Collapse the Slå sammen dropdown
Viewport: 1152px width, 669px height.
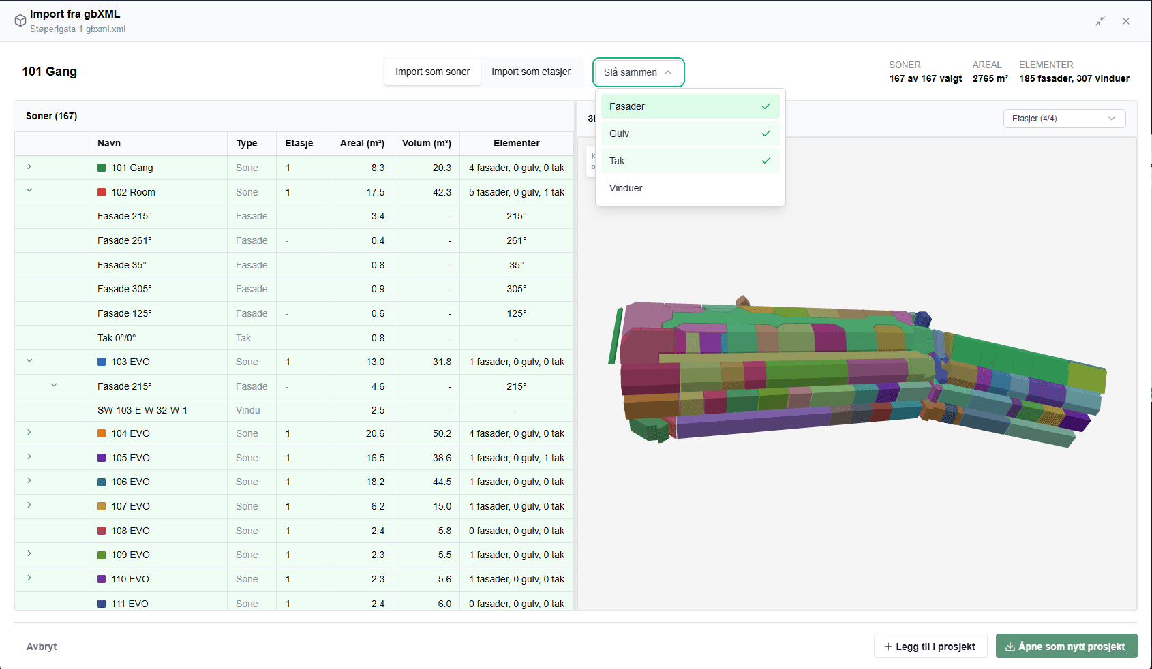[x=638, y=72]
